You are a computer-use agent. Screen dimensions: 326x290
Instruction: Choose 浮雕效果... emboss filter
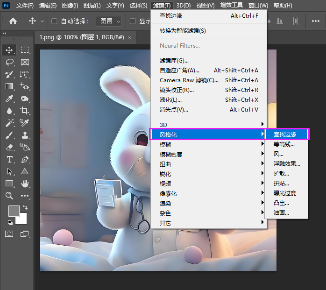point(286,164)
